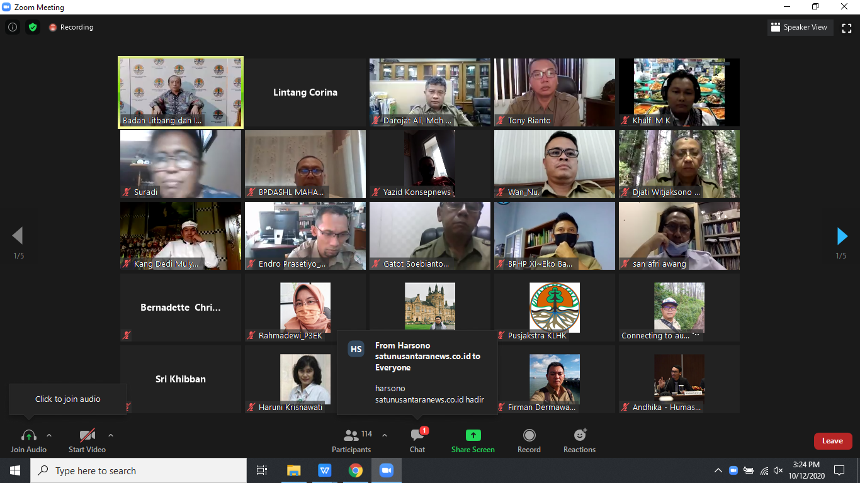Toggle Start Video on

click(87, 440)
